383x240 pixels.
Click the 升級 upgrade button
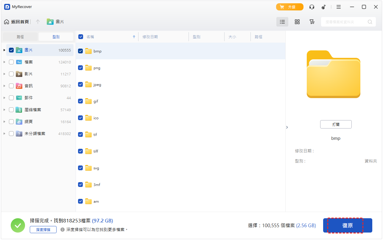[289, 7]
